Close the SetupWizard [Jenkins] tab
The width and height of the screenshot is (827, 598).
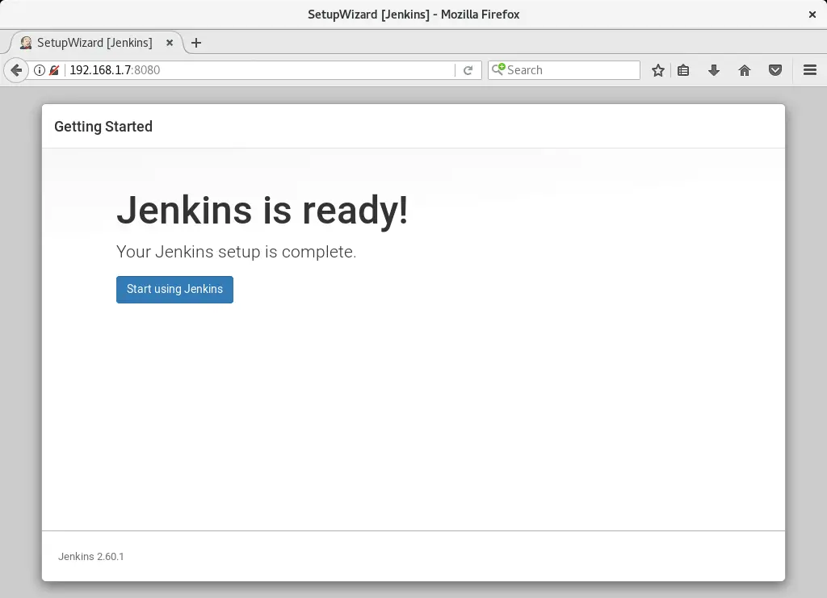[x=170, y=43]
